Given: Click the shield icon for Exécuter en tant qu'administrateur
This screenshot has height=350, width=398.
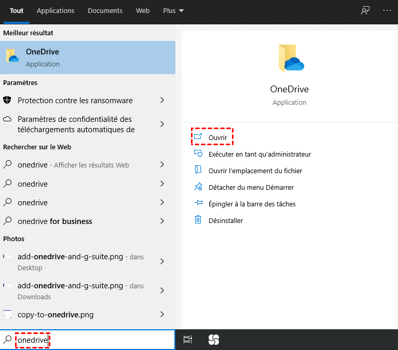Looking at the screenshot, I should tap(198, 154).
